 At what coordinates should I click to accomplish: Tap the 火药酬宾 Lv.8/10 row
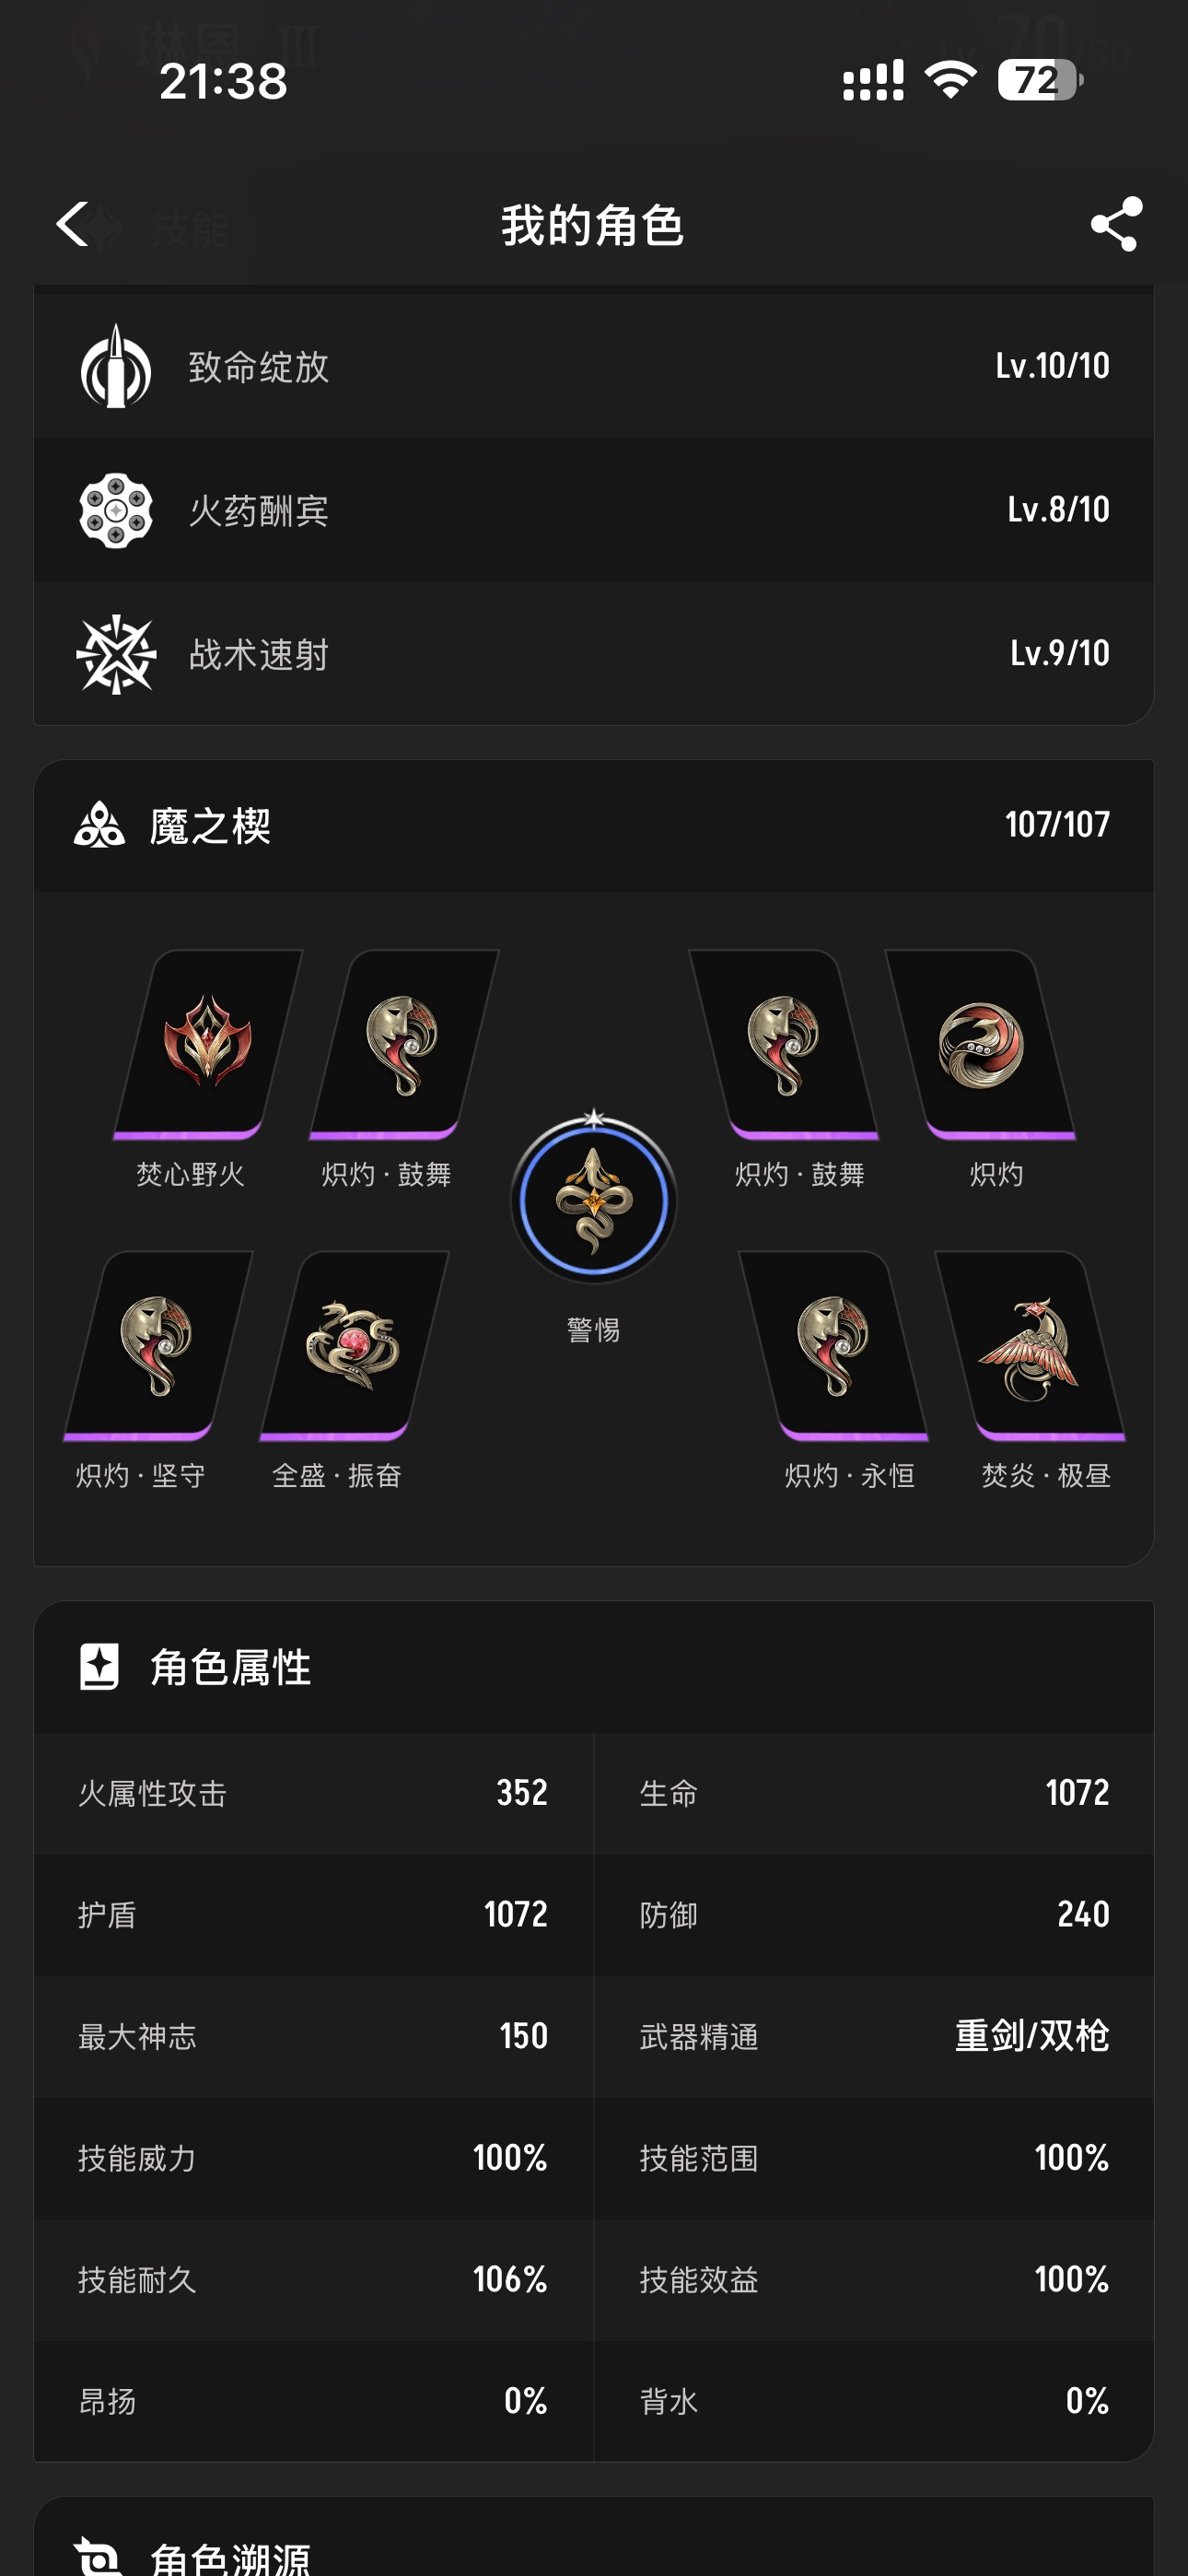[x=594, y=510]
